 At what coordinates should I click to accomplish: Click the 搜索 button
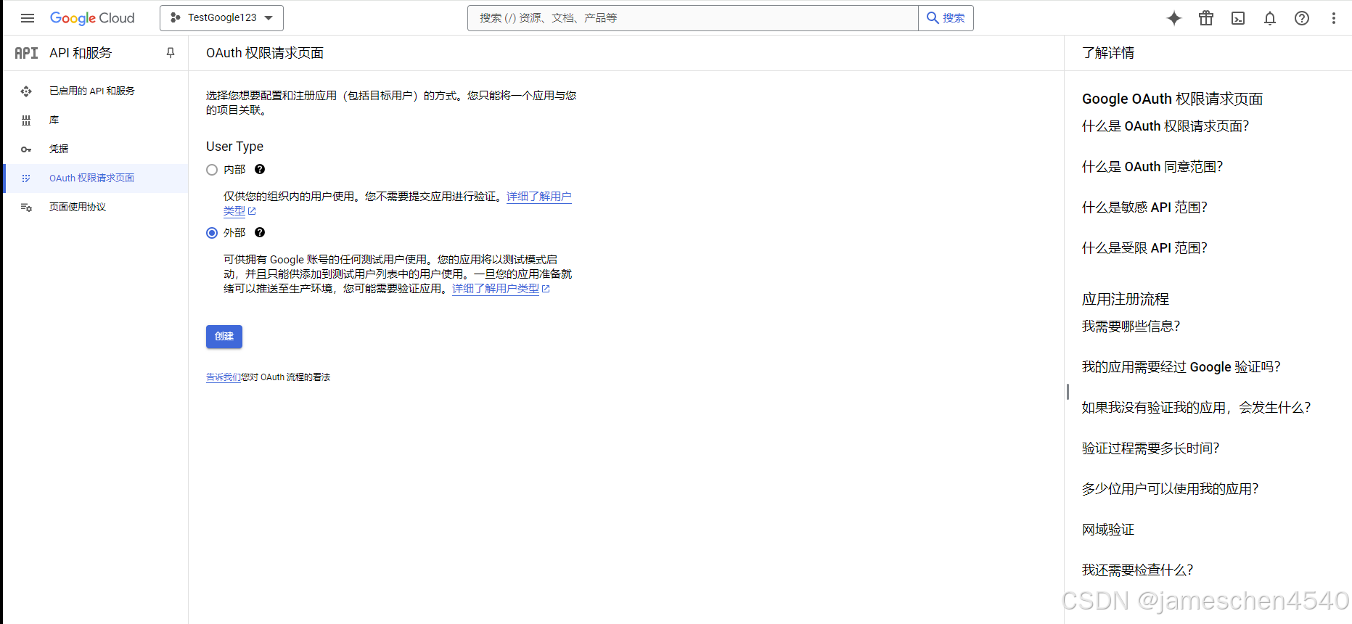(946, 18)
